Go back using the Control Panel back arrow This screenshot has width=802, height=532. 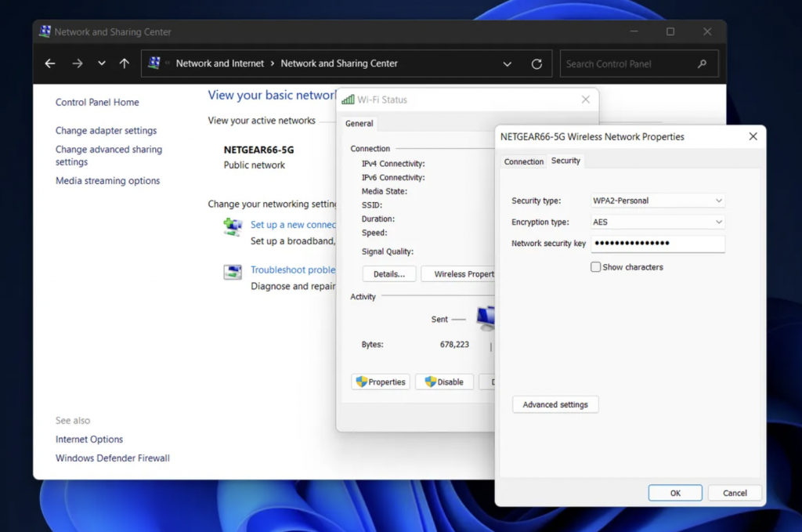click(x=49, y=63)
